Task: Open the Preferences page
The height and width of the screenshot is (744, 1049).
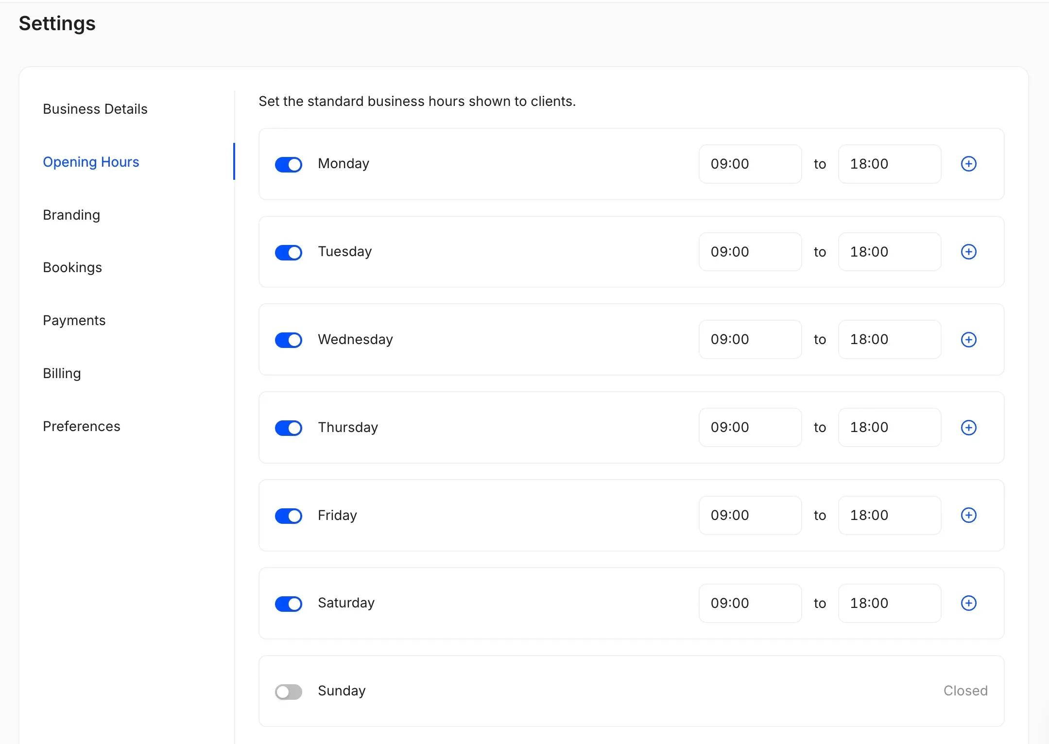Action: click(x=82, y=426)
